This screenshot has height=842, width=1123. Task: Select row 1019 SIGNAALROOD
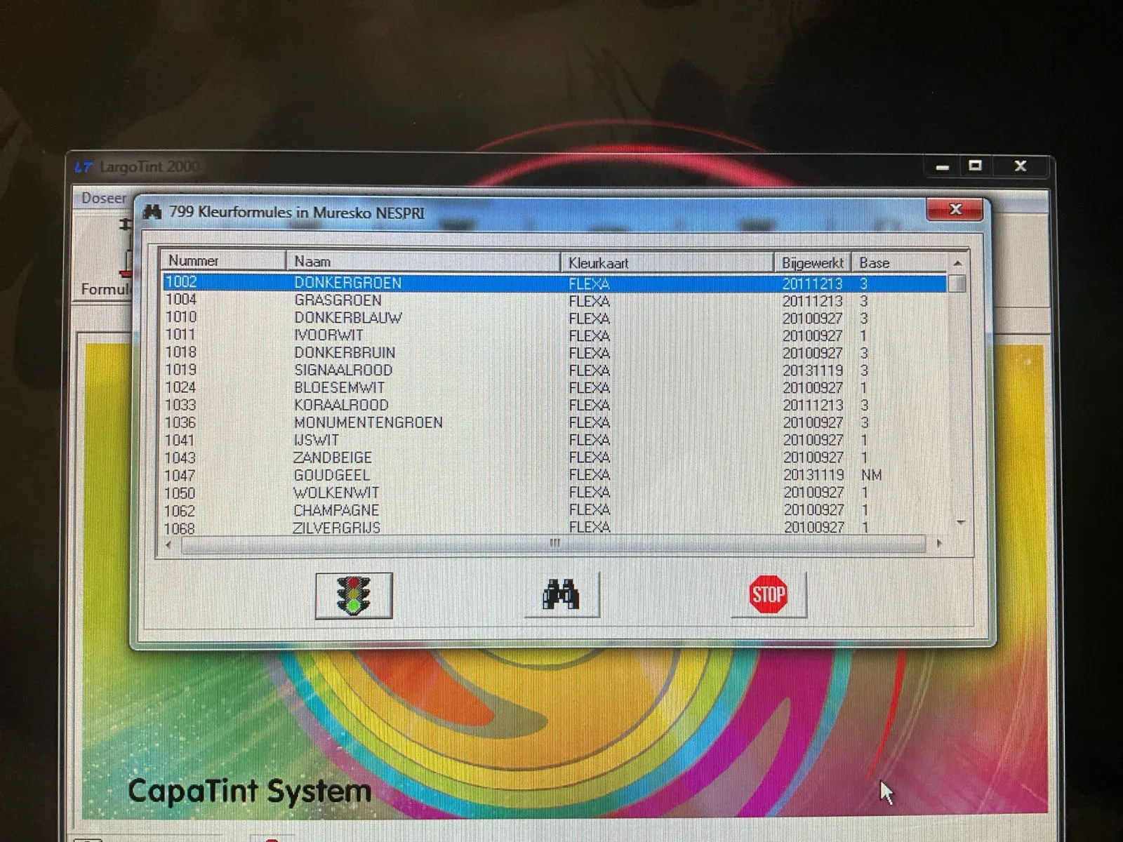click(x=554, y=370)
